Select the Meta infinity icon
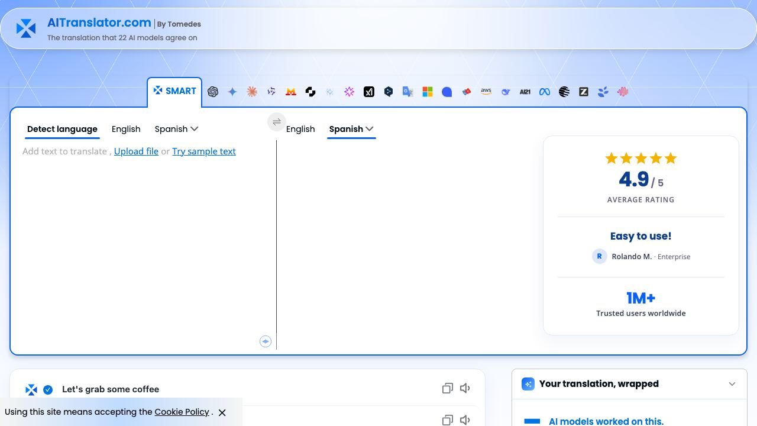Image resolution: width=757 pixels, height=426 pixels. coord(545,92)
